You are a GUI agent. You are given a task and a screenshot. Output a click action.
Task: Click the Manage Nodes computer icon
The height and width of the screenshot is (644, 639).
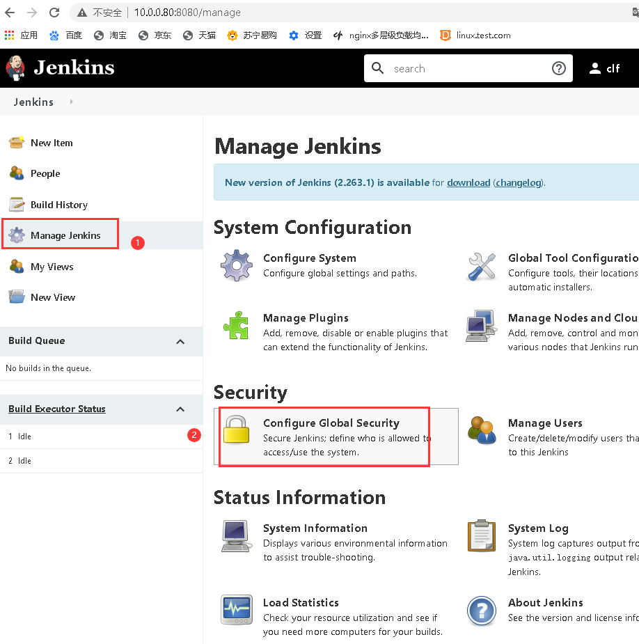pyautogui.click(x=481, y=326)
